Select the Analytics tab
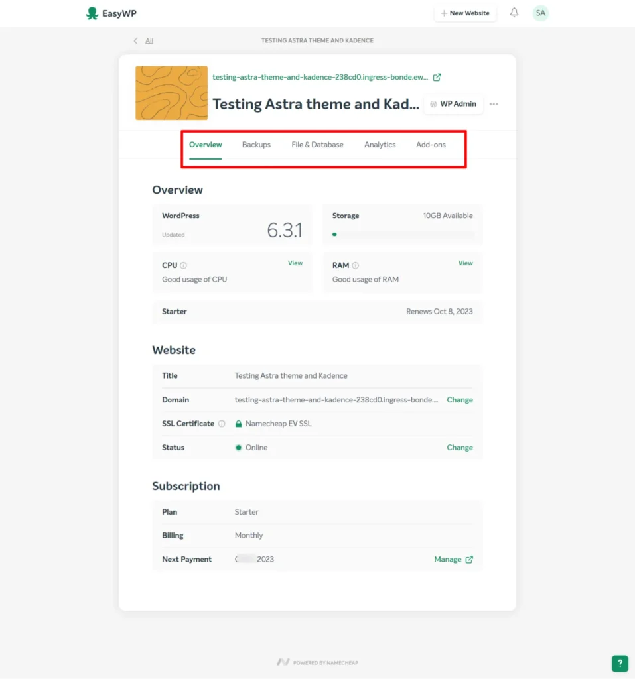 click(x=380, y=144)
